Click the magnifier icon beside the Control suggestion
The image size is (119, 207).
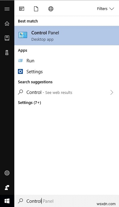tap(20, 92)
